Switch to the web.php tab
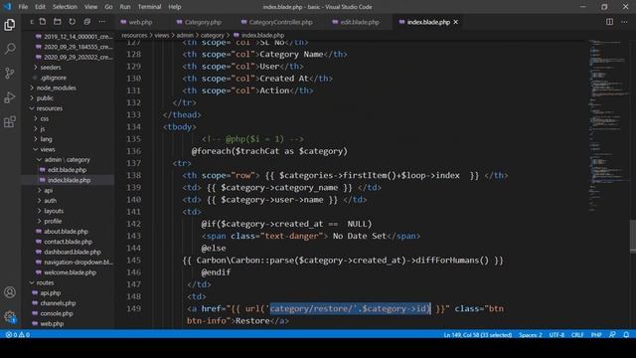The width and height of the screenshot is (636, 358). [141, 22]
